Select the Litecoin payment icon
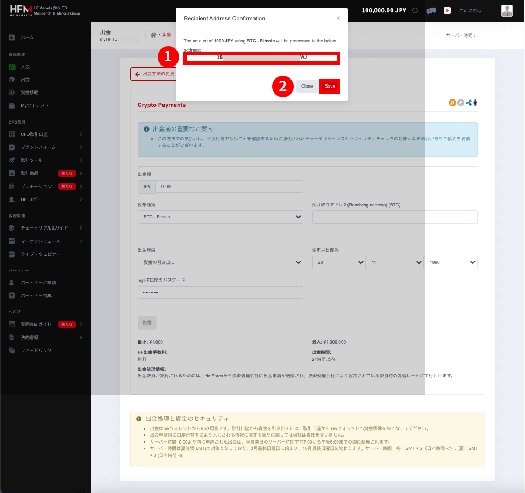Screen dimensions: 525x493 pyautogui.click(x=460, y=102)
